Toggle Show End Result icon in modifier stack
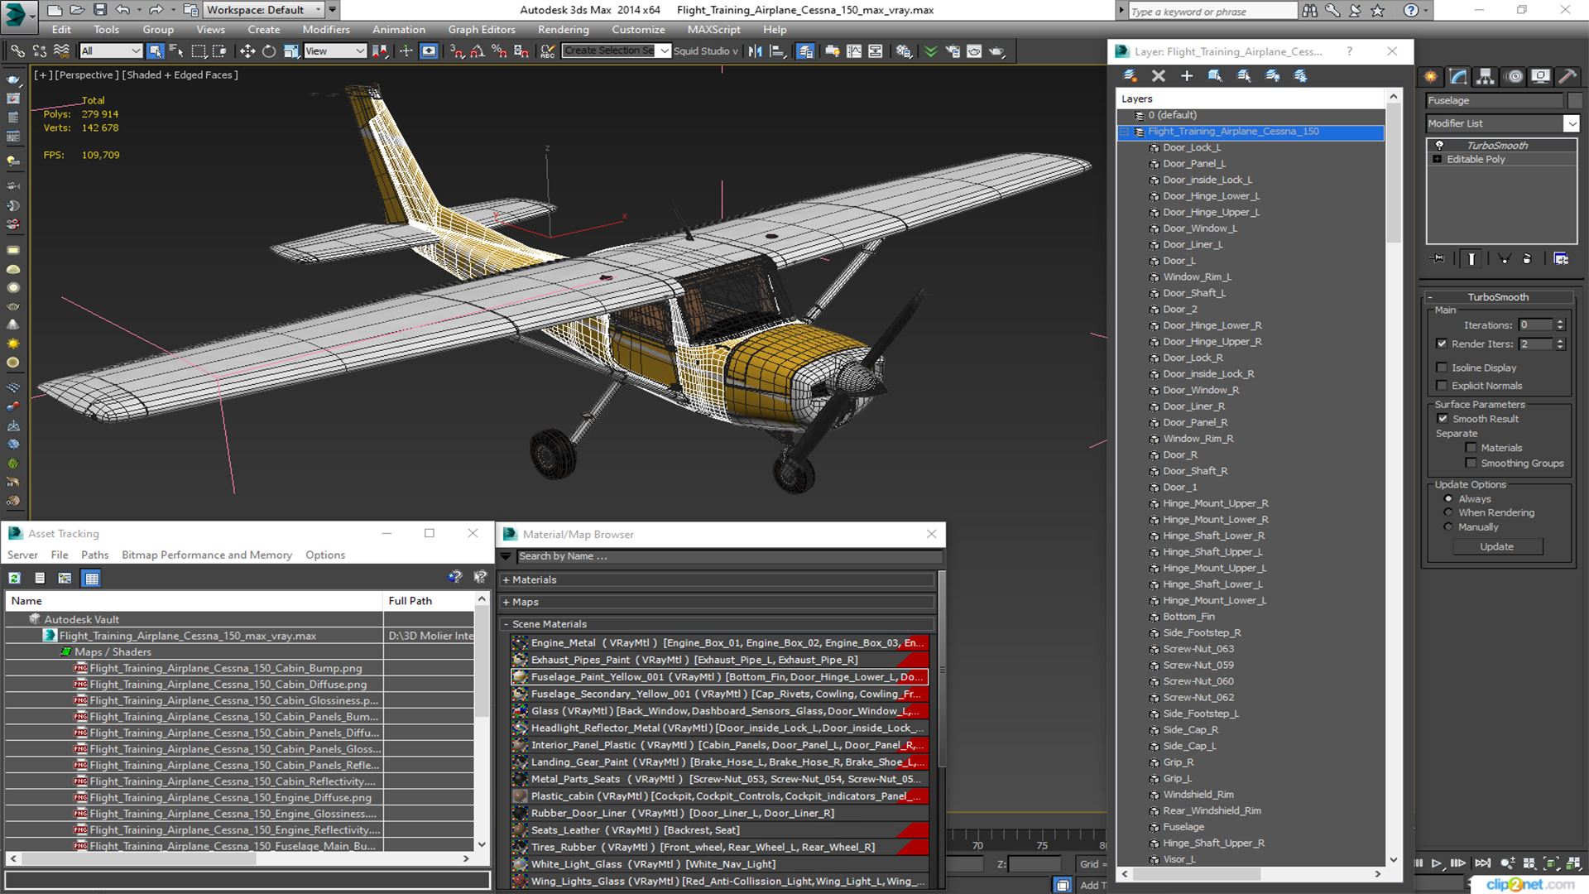The width and height of the screenshot is (1589, 894). [x=1471, y=258]
